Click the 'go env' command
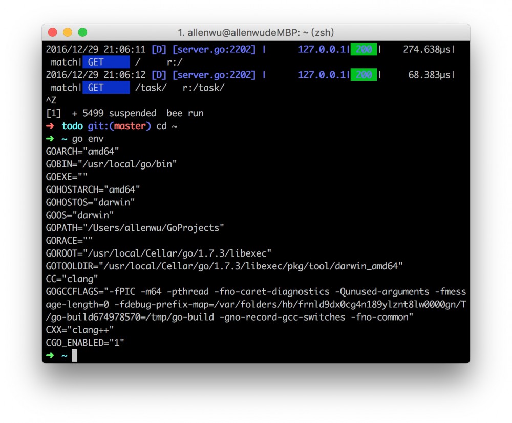Image resolution: width=512 pixels, height=423 pixels. pyautogui.click(x=88, y=138)
